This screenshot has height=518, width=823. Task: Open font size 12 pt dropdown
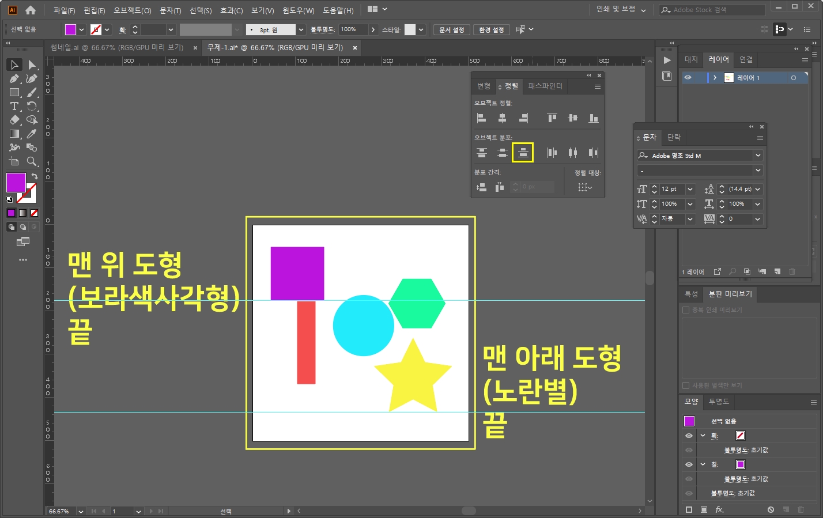(690, 189)
